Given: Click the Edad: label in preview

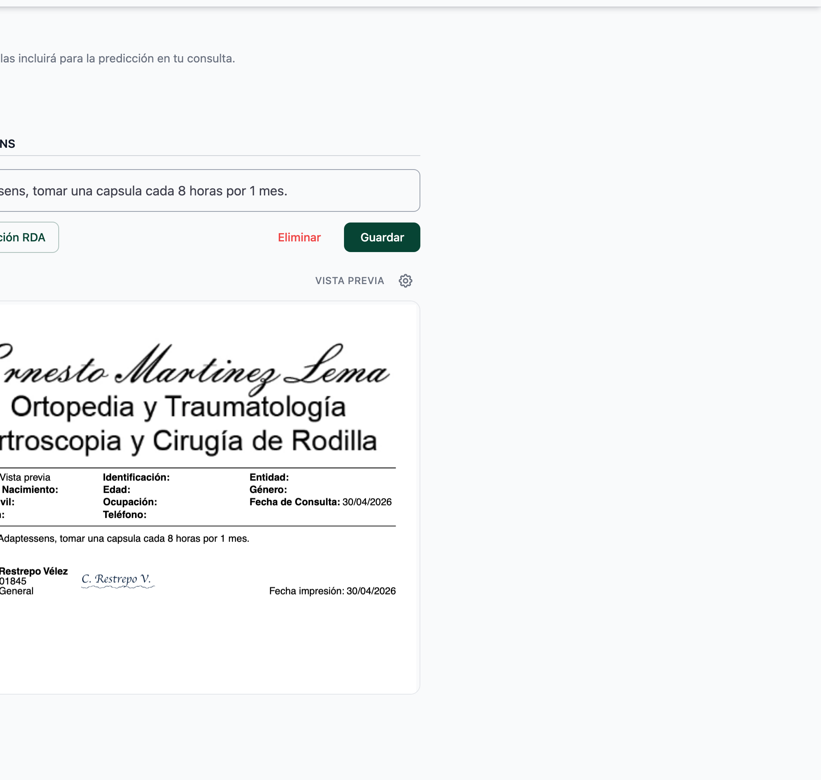Looking at the screenshot, I should click(x=117, y=490).
